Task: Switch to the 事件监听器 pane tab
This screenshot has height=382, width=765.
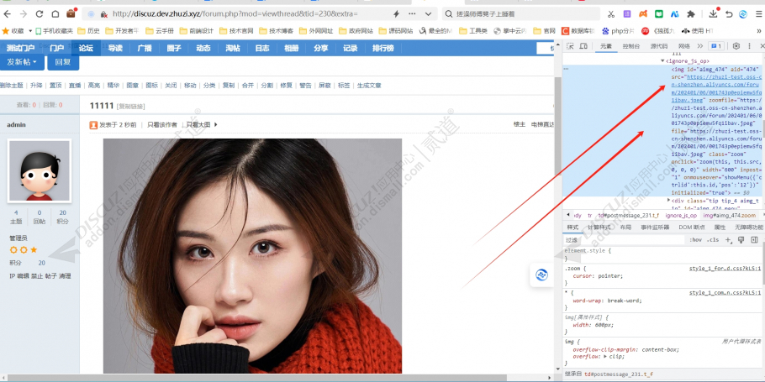Action: (x=655, y=228)
